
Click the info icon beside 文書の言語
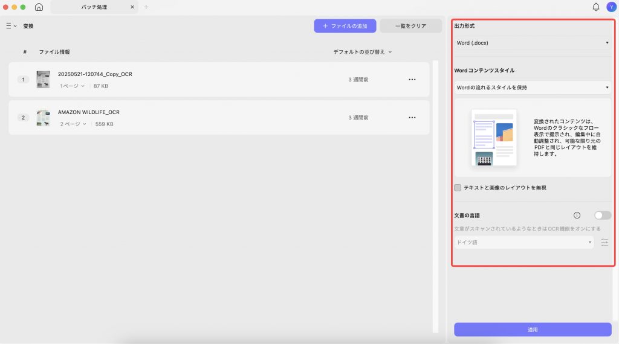(577, 215)
